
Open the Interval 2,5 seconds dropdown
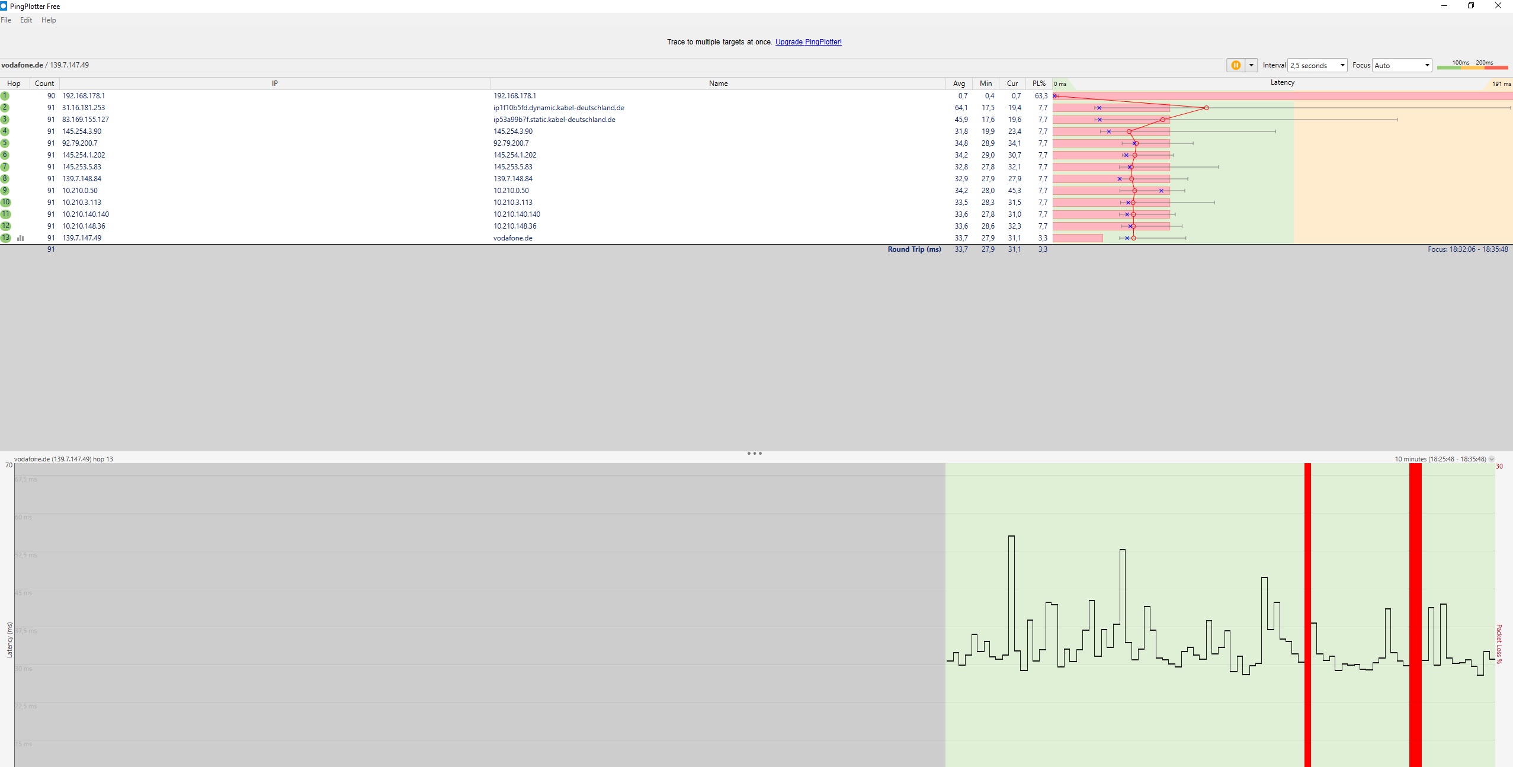[1317, 65]
